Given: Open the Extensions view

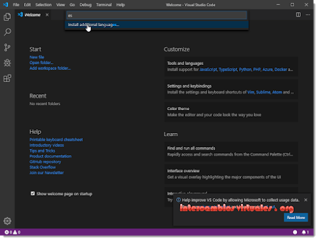Looking at the screenshot, I should coord(7,78).
